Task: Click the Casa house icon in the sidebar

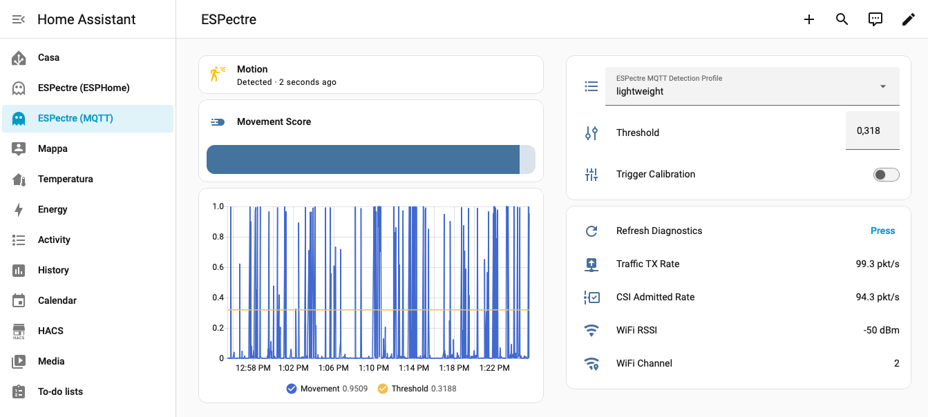Action: [x=19, y=58]
